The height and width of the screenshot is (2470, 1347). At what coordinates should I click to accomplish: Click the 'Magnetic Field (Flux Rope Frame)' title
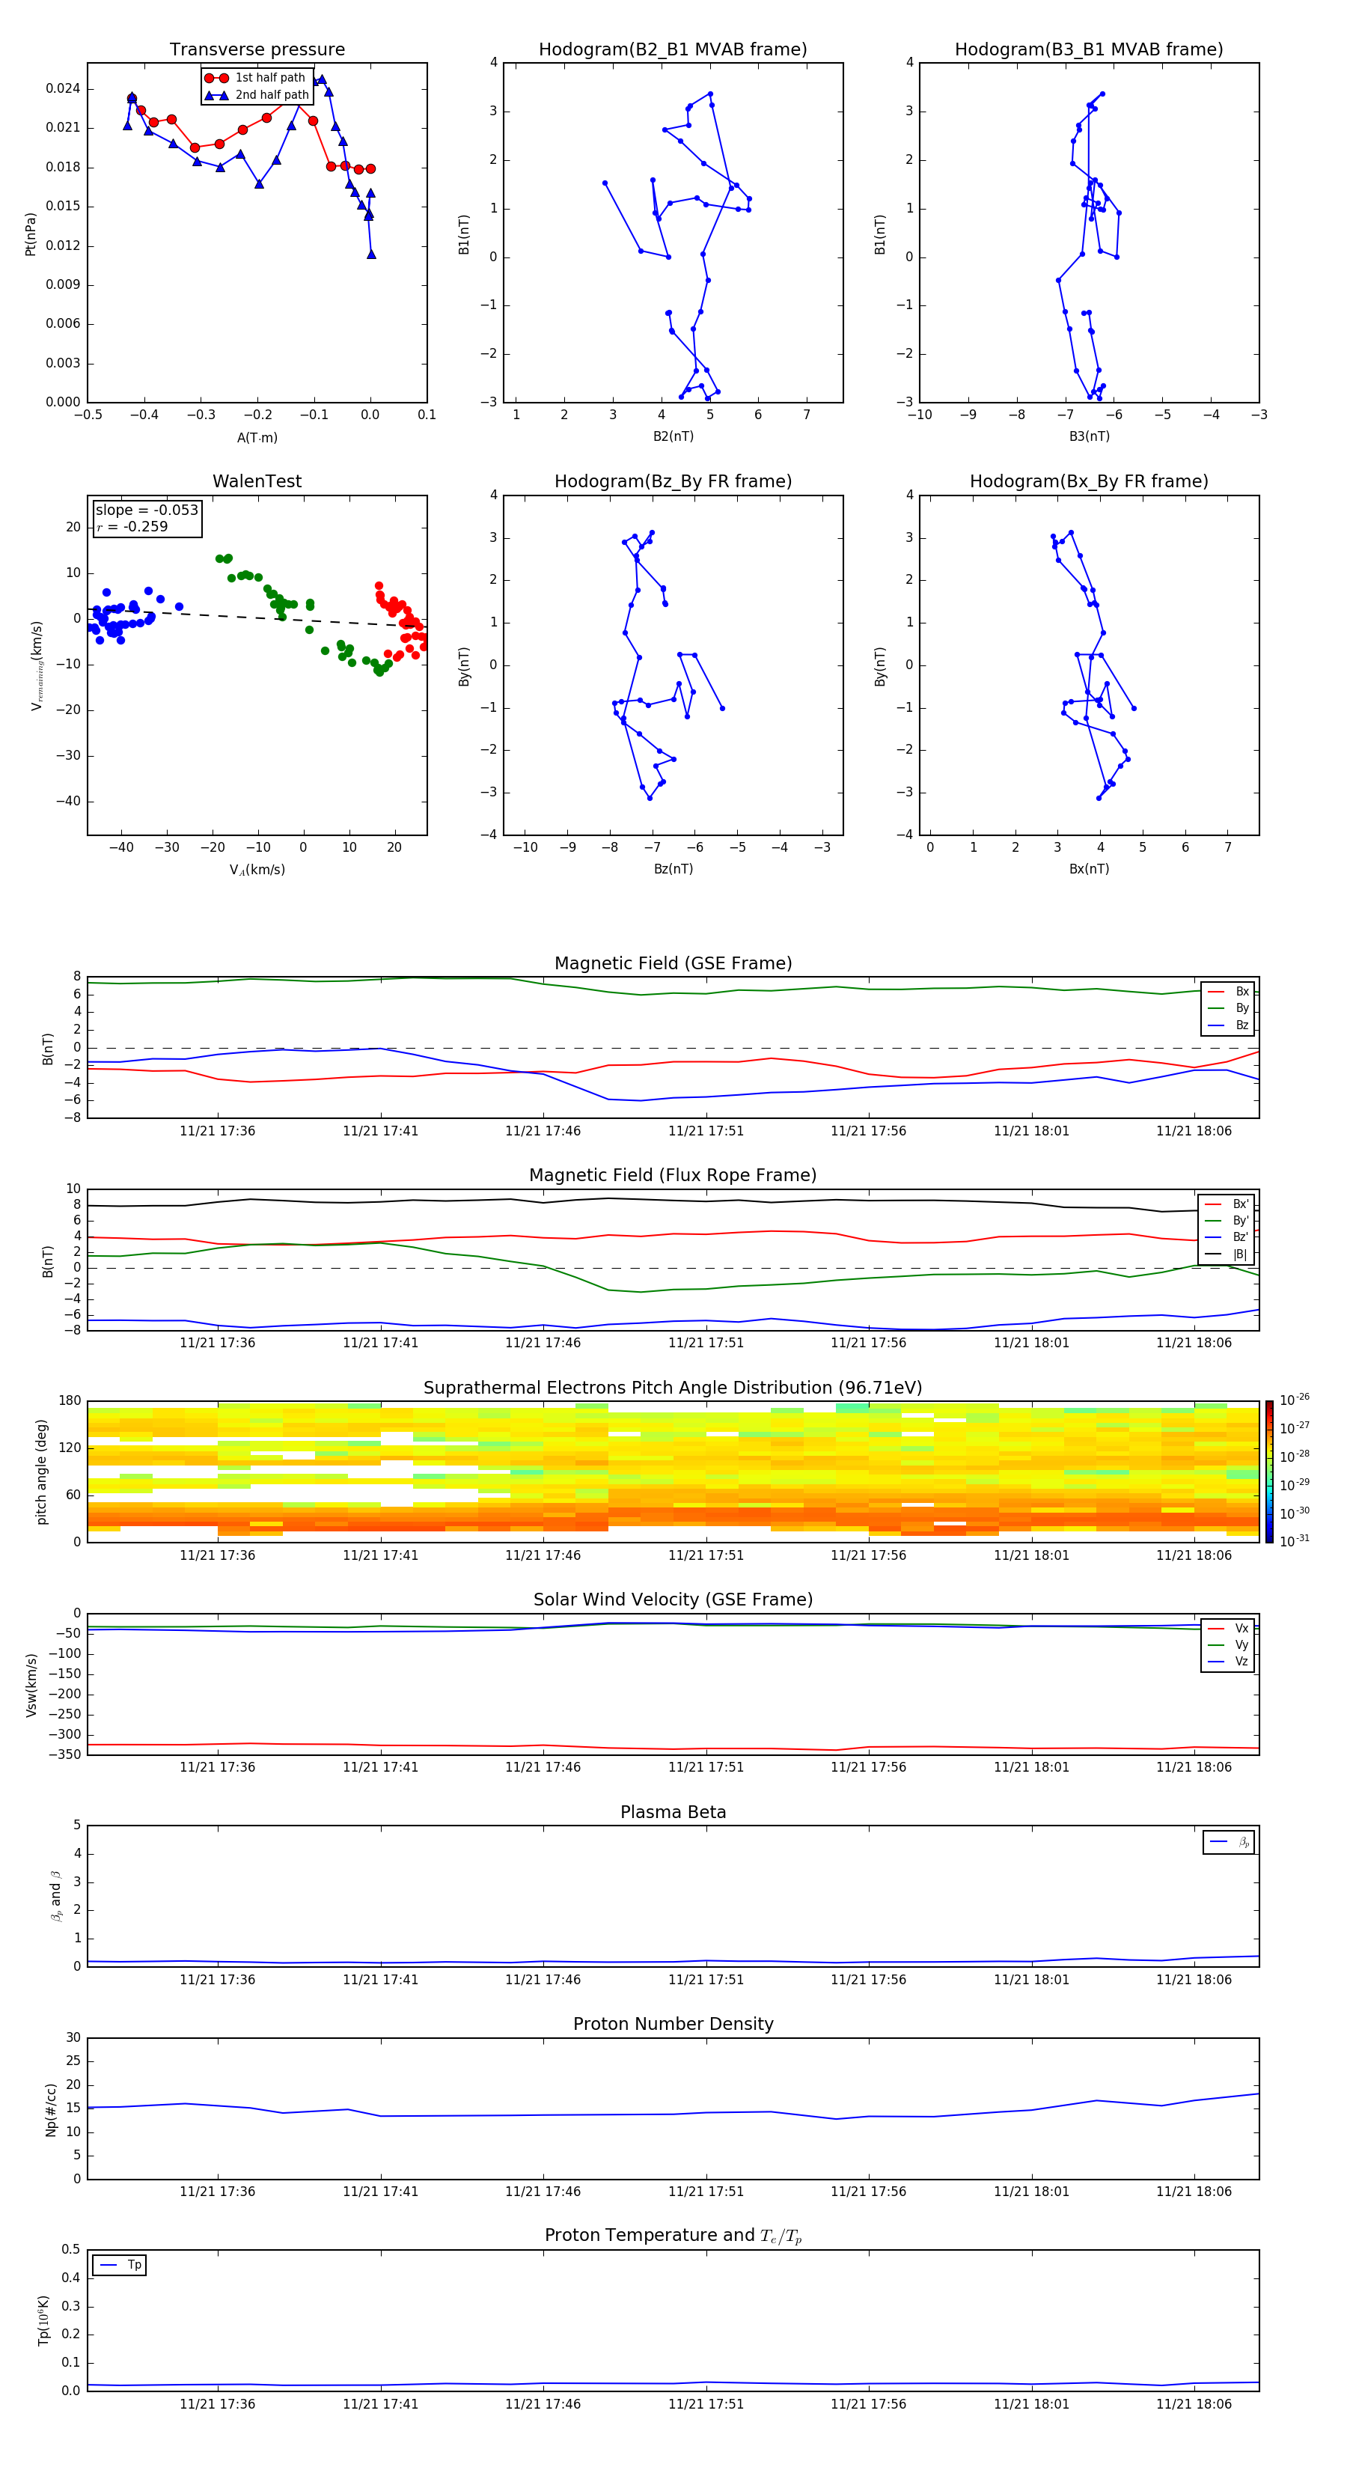pos(673,1176)
